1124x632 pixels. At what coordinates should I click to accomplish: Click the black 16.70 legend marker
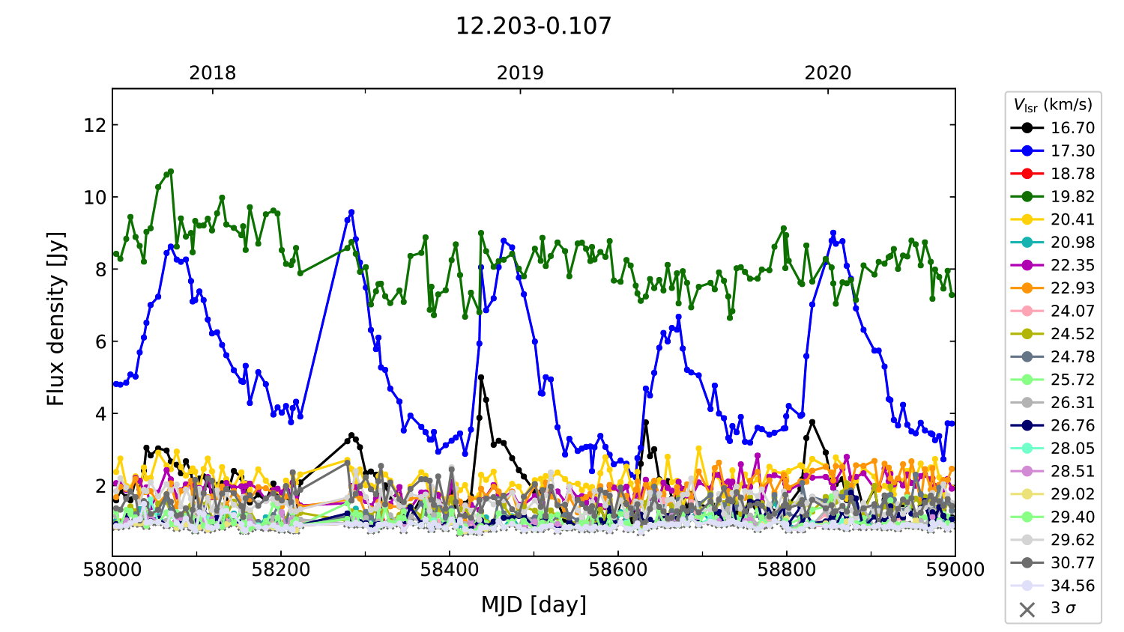click(x=1027, y=128)
